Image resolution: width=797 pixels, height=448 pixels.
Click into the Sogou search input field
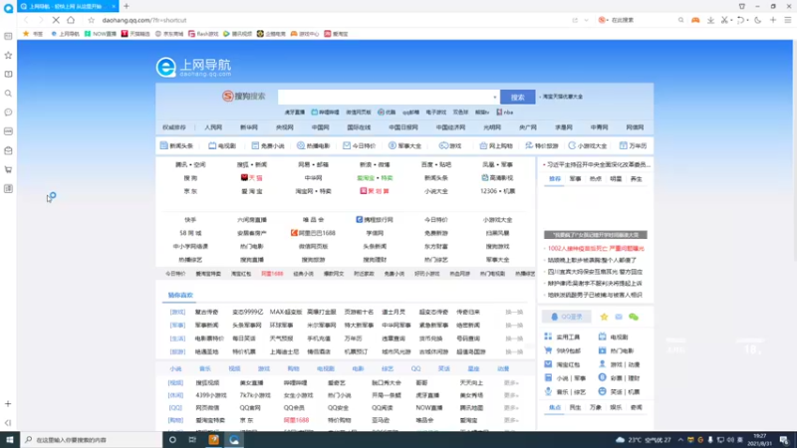click(x=387, y=97)
